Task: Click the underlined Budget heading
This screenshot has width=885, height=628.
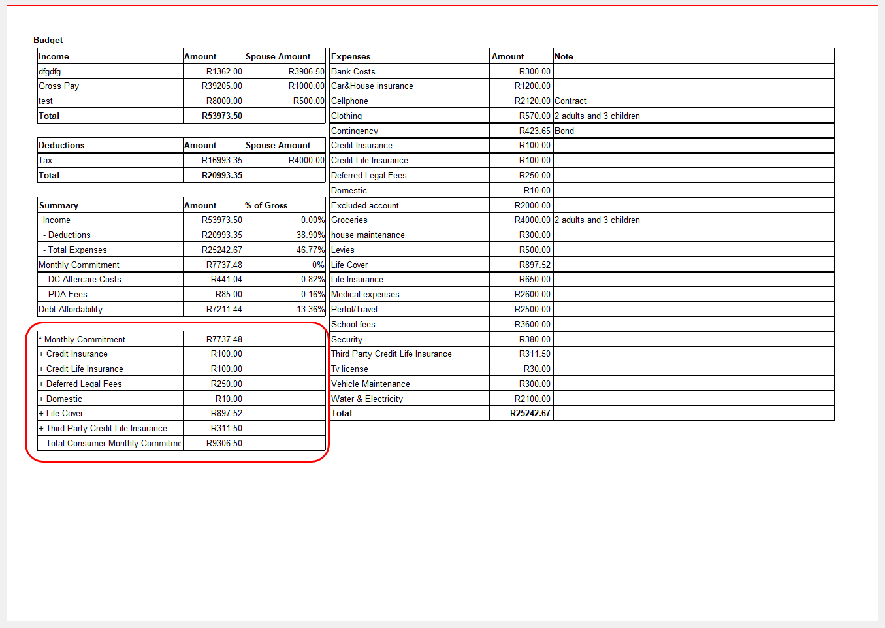Action: click(x=48, y=41)
